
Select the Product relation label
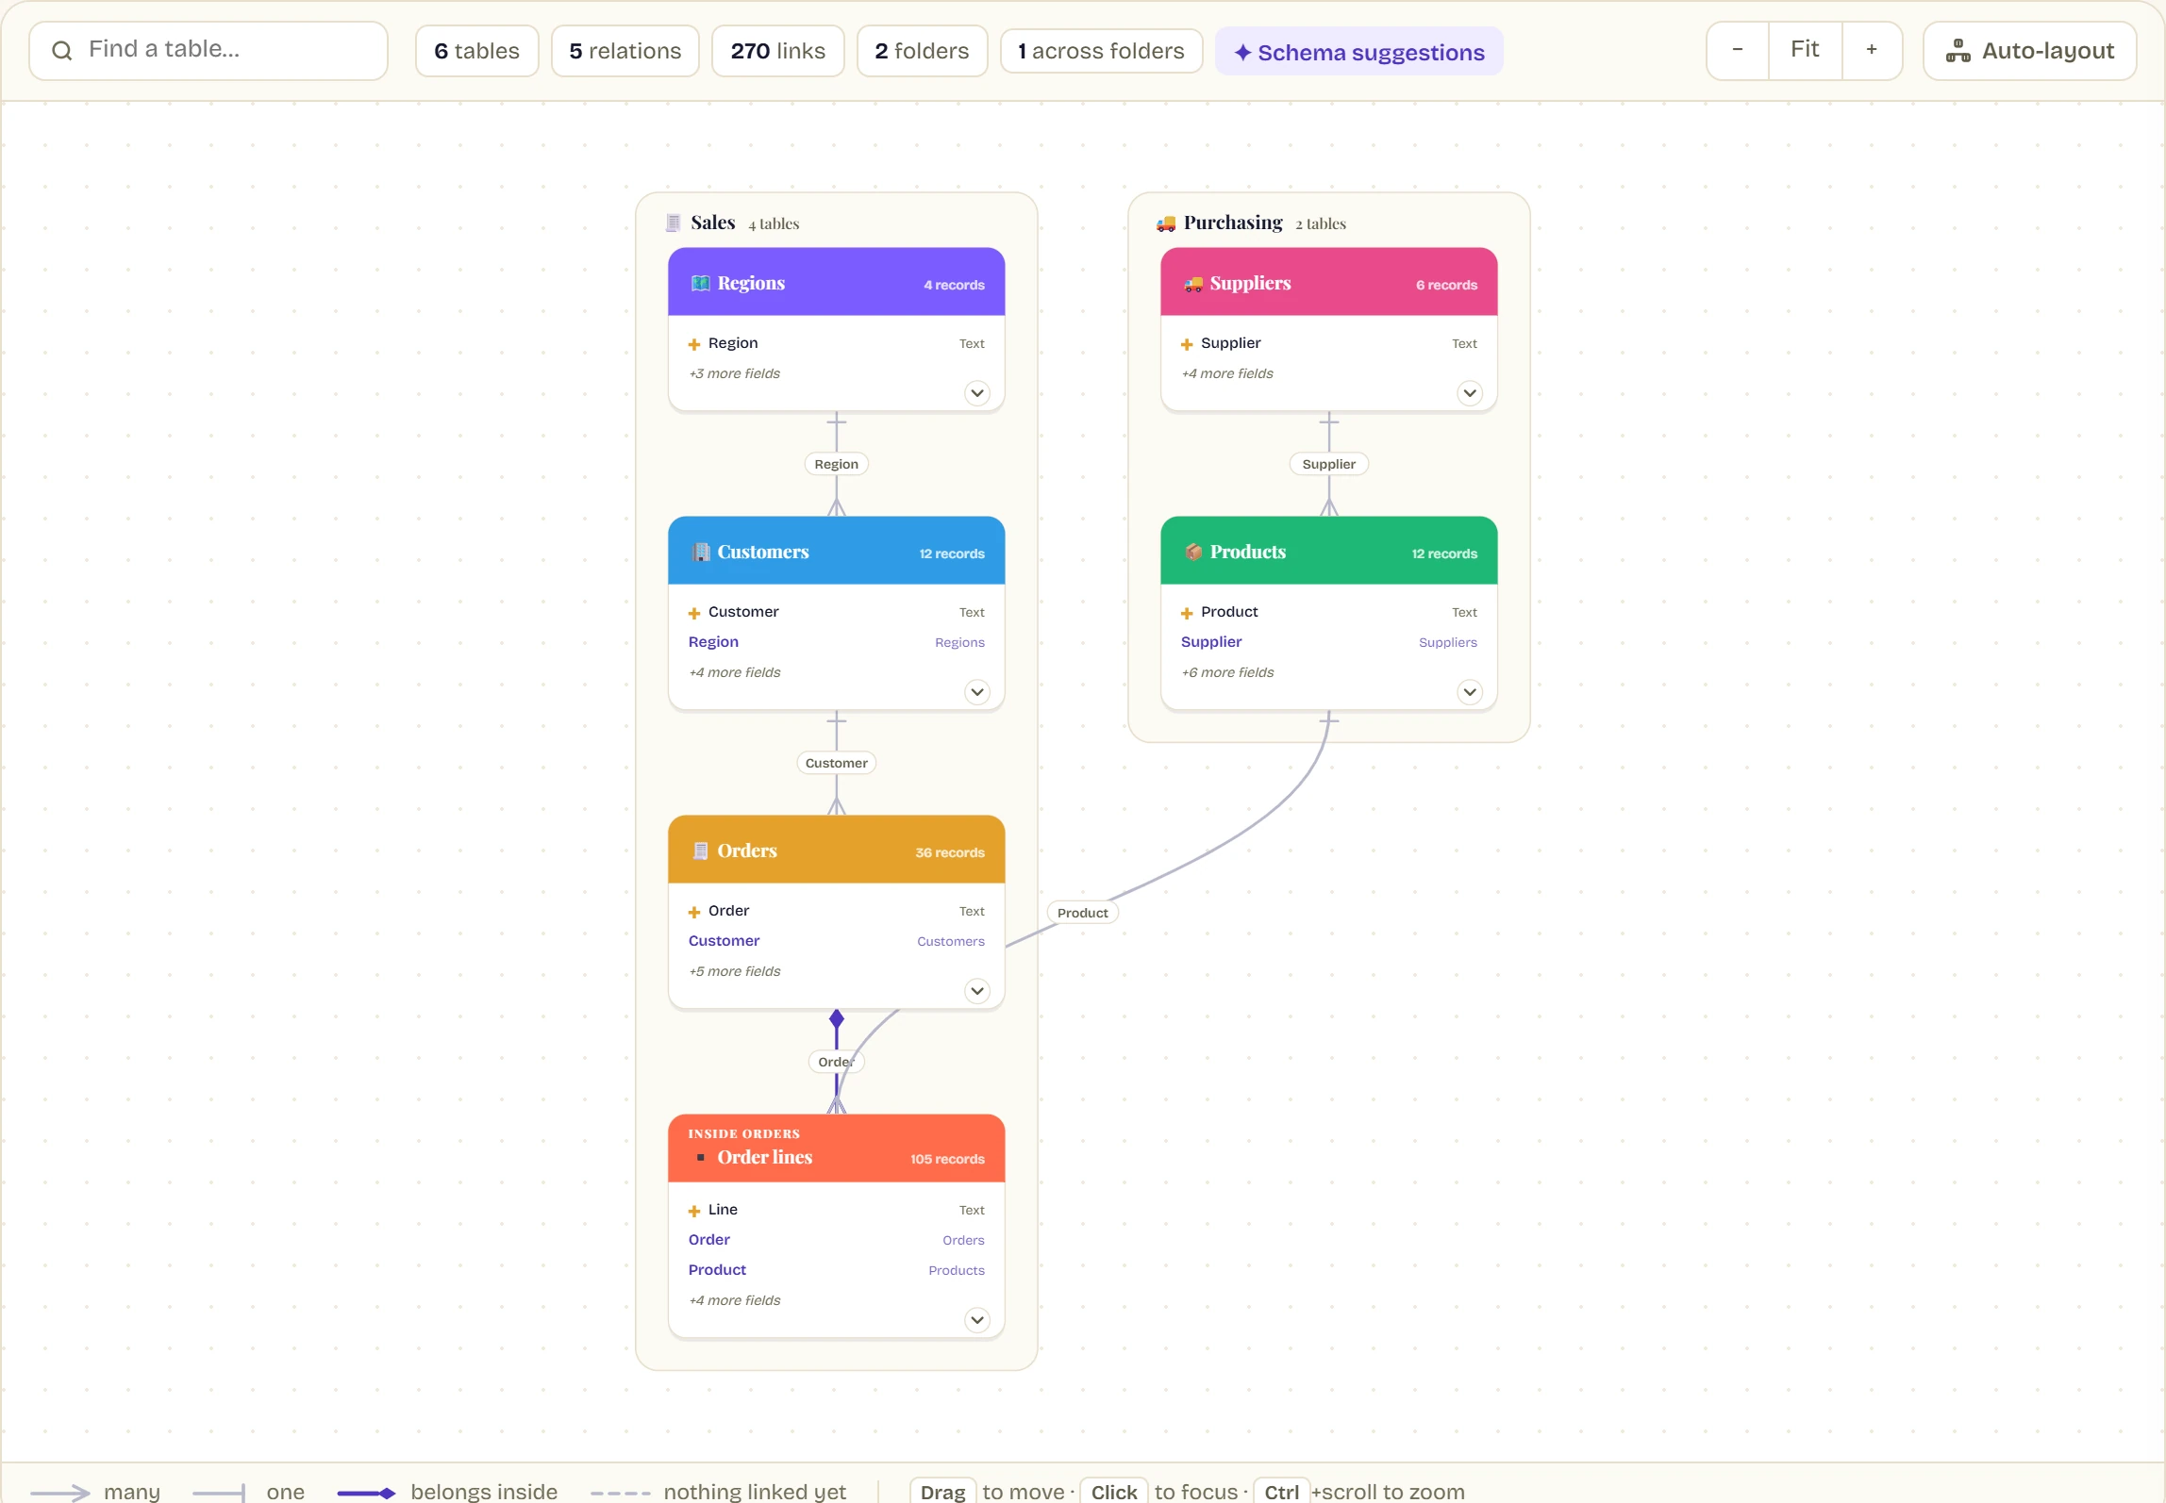pyautogui.click(x=1083, y=913)
